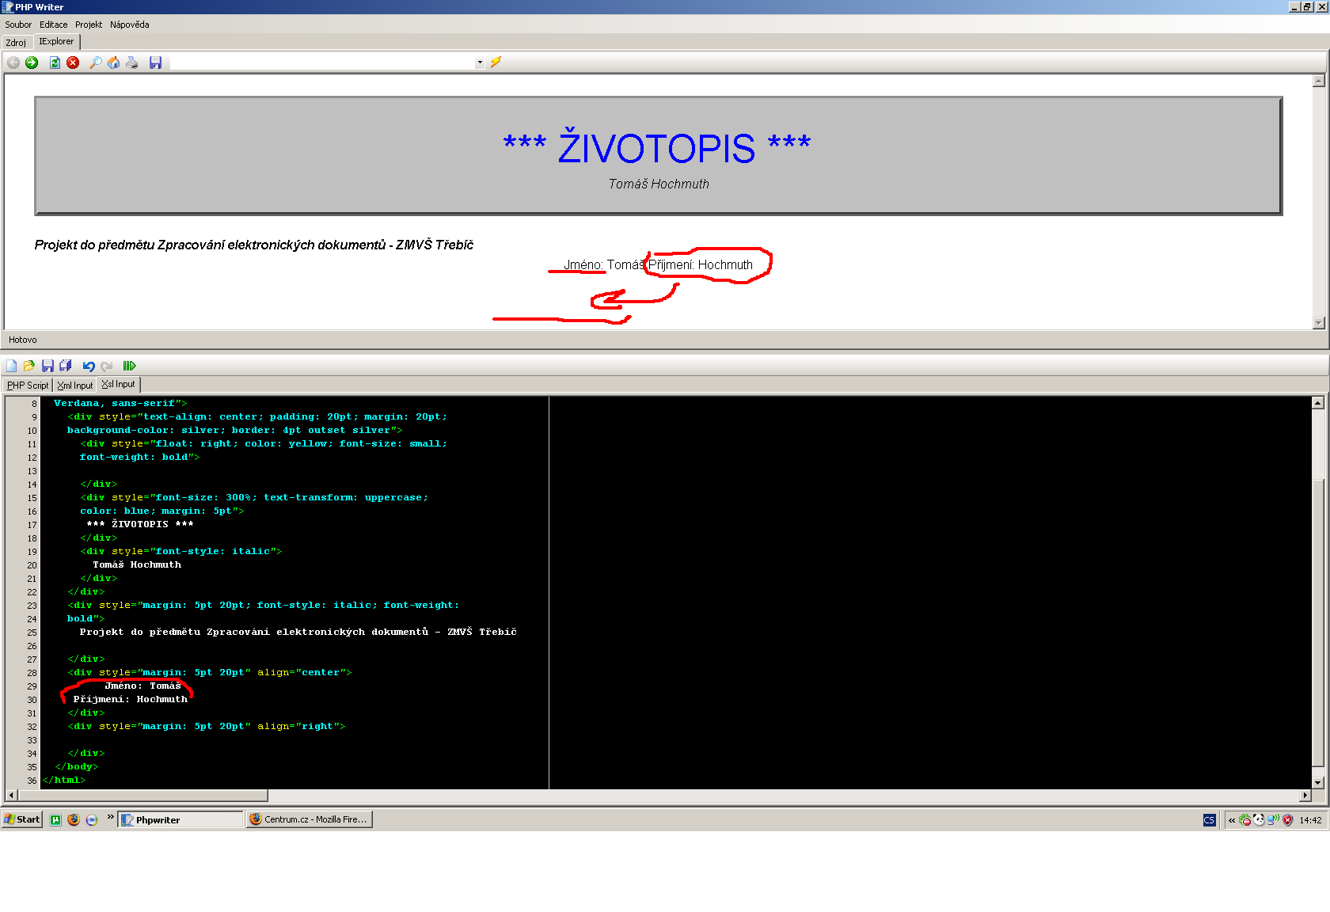Run the script with the green play icon
The width and height of the screenshot is (1330, 912).
(x=130, y=366)
